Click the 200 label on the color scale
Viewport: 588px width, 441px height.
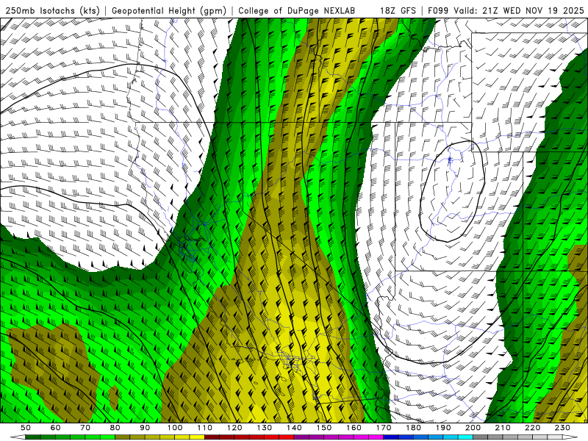tap(473, 428)
